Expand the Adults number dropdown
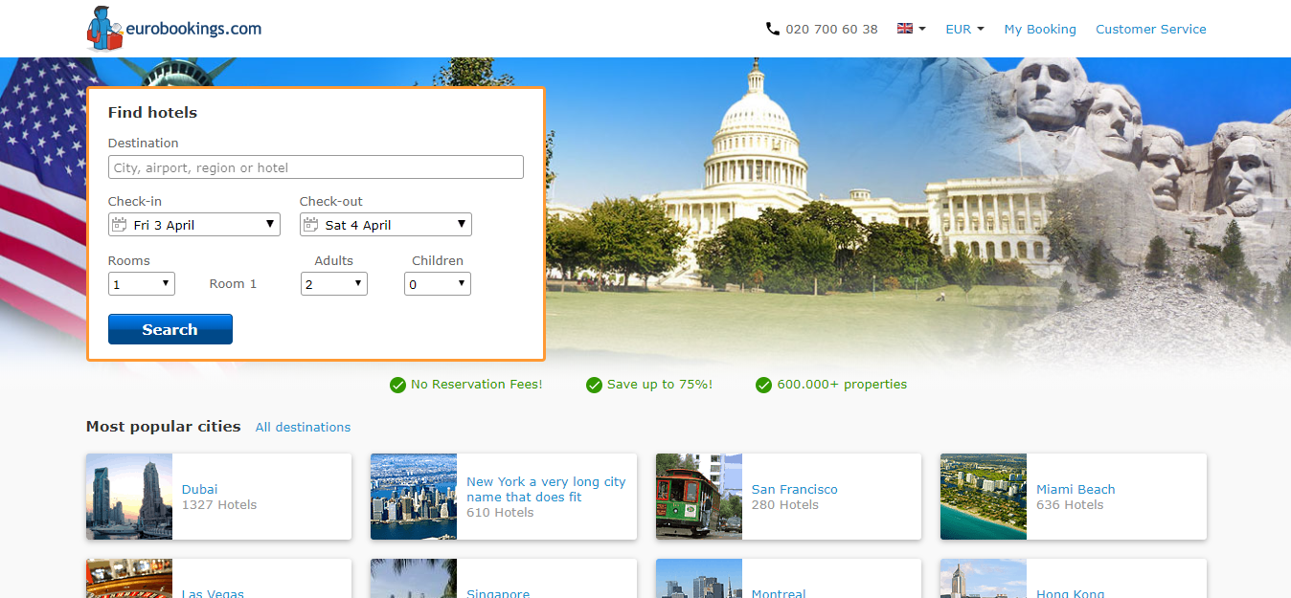 334,284
